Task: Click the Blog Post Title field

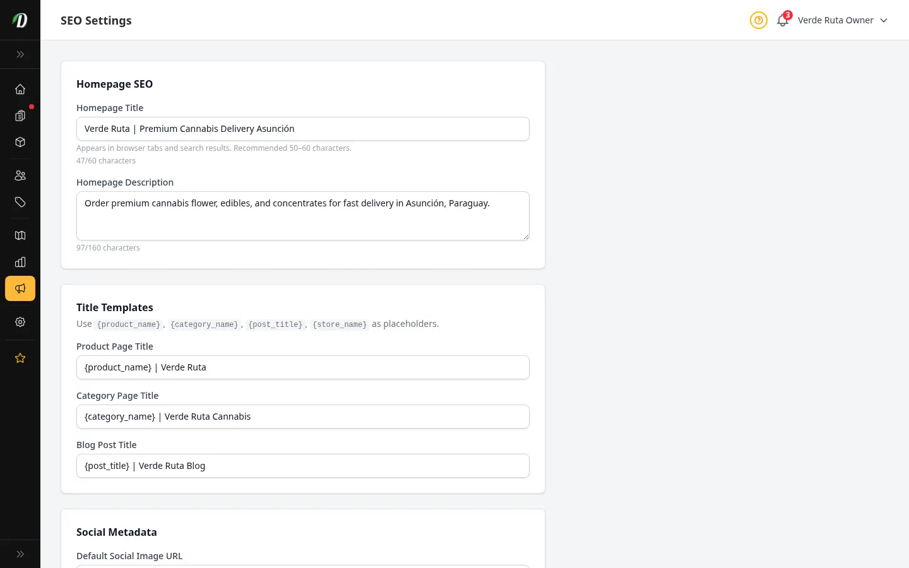Action: tap(303, 466)
